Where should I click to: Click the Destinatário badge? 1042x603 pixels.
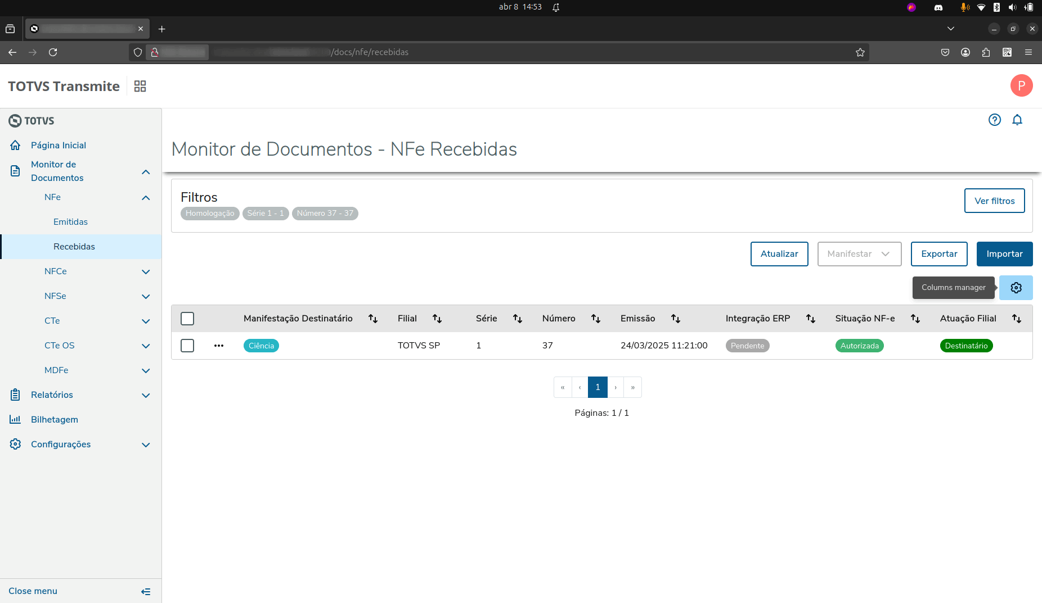click(x=966, y=346)
